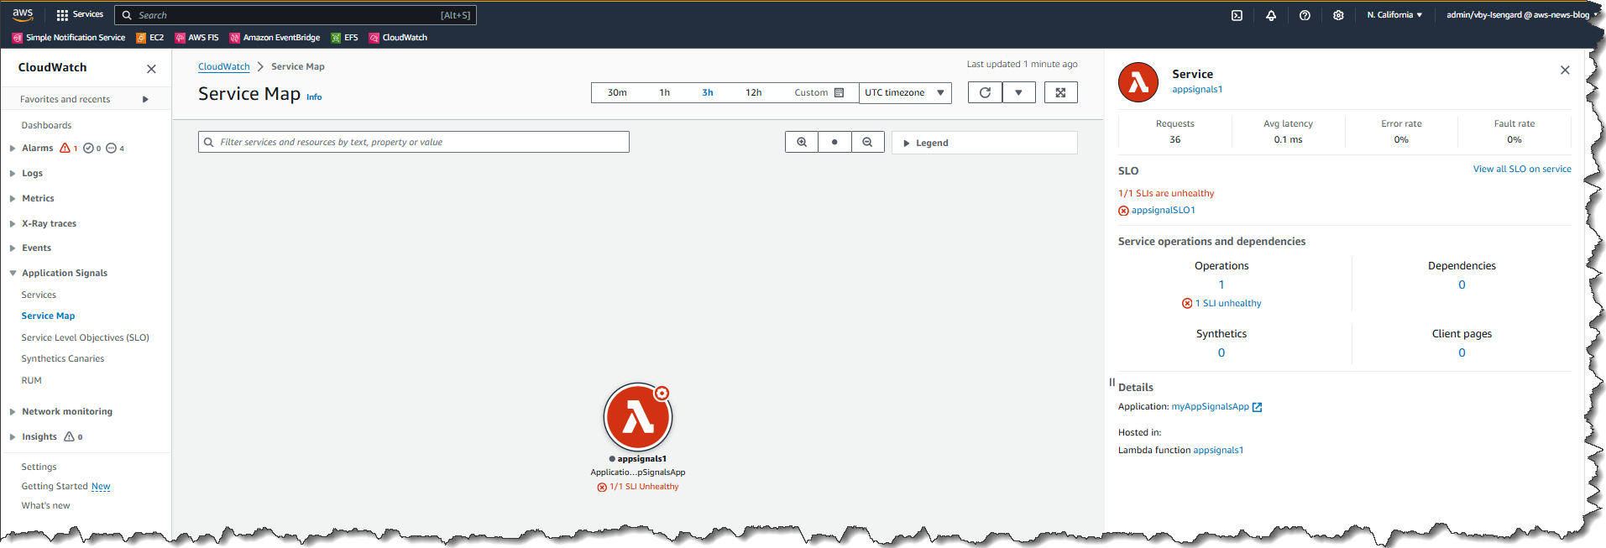1606x548 pixels.
Task: Expand the Events section
Action: 13,248
